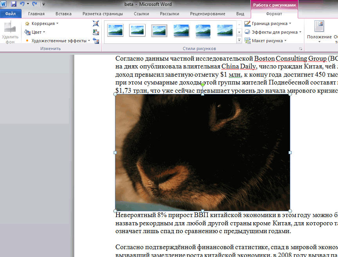Click the Change Picture icon
The height and width of the screenshot is (257, 338).
point(96,32)
